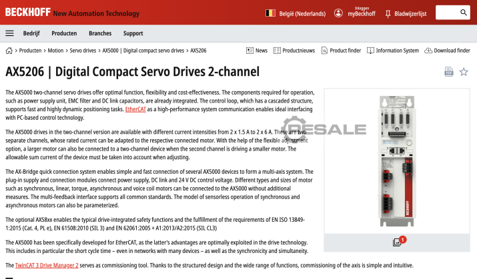Click the Information System icon

(x=370, y=51)
